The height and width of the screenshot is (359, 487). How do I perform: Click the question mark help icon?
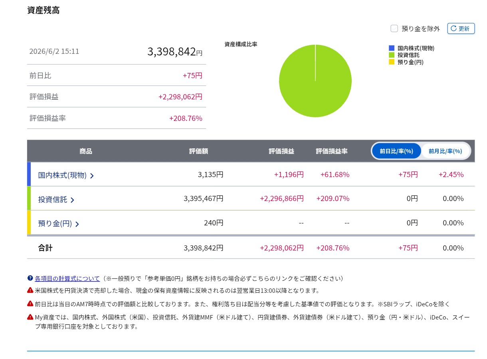(x=30, y=278)
